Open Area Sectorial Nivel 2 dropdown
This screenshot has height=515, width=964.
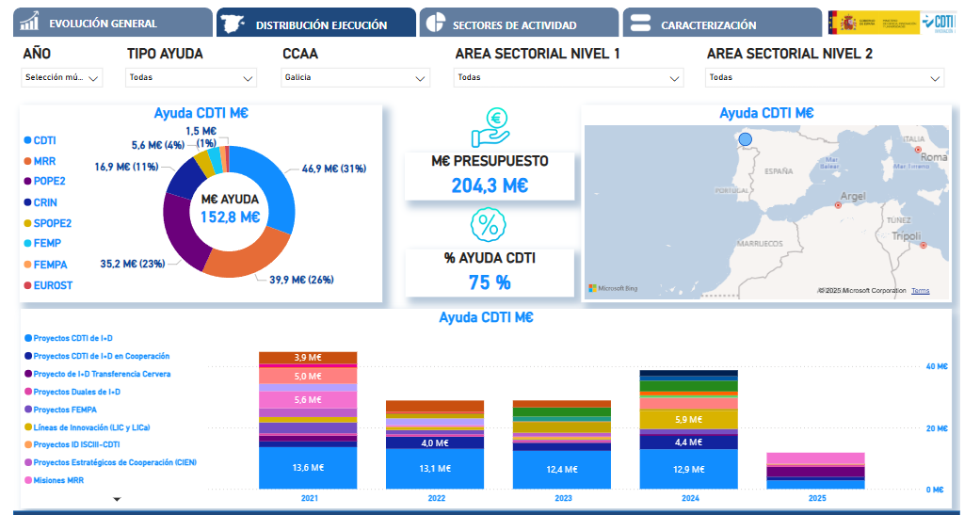pyautogui.click(x=825, y=77)
